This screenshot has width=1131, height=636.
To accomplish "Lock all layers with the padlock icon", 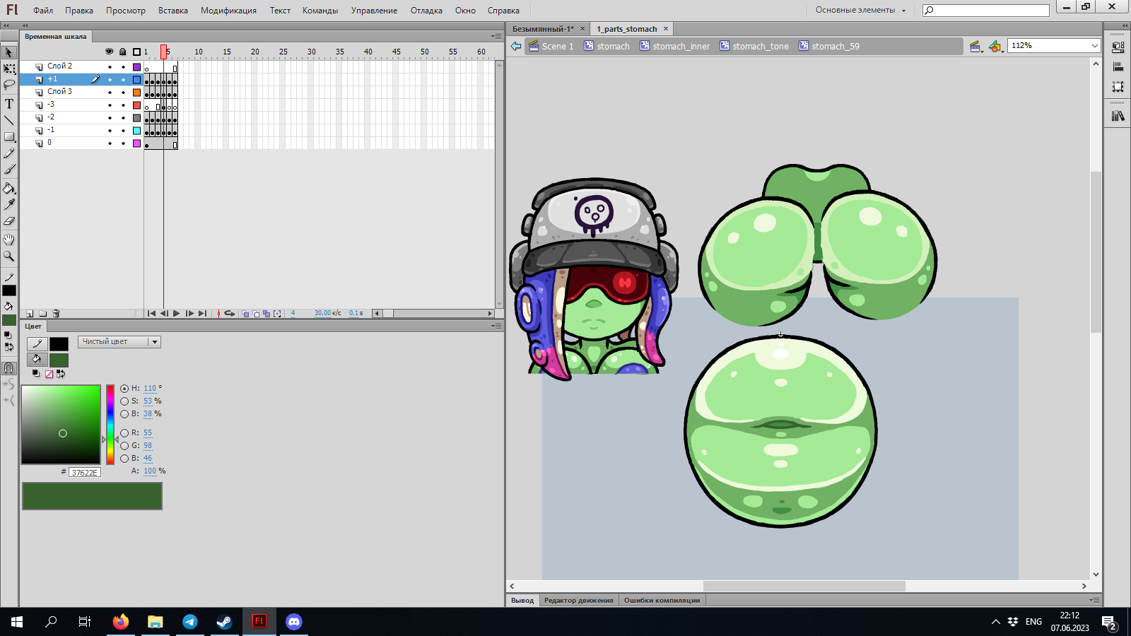I will pyautogui.click(x=122, y=52).
